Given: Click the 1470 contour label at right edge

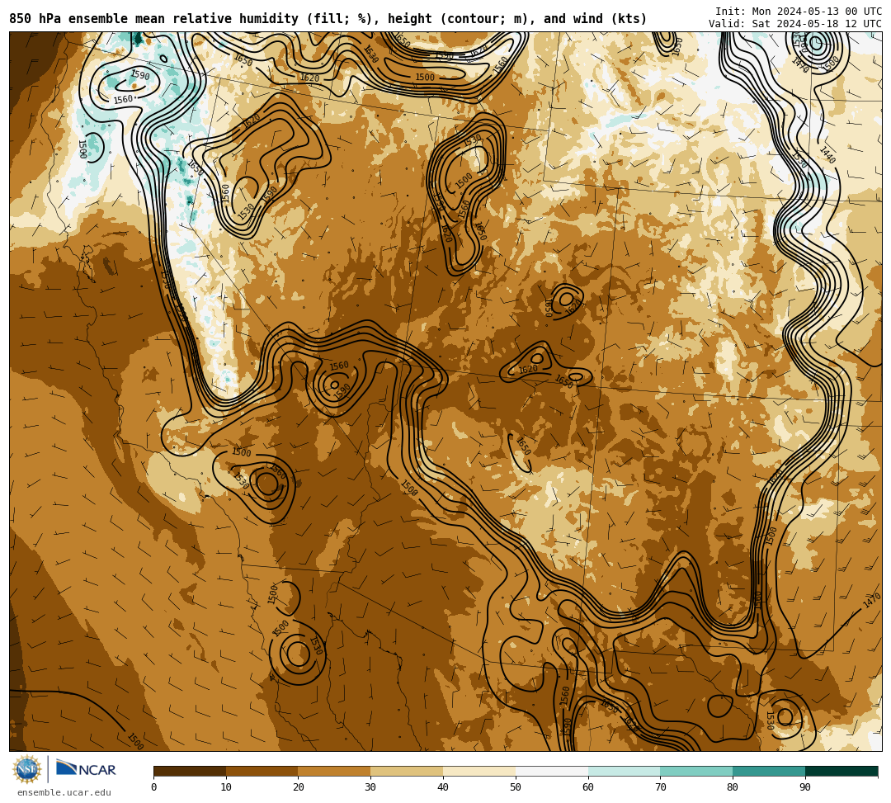Looking at the screenshot, I should pyautogui.click(x=872, y=600).
